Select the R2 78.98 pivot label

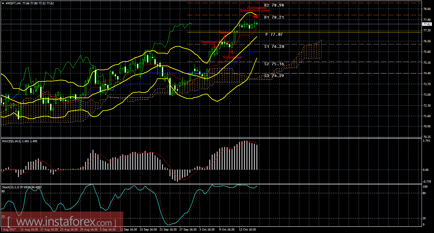[x=274, y=5]
